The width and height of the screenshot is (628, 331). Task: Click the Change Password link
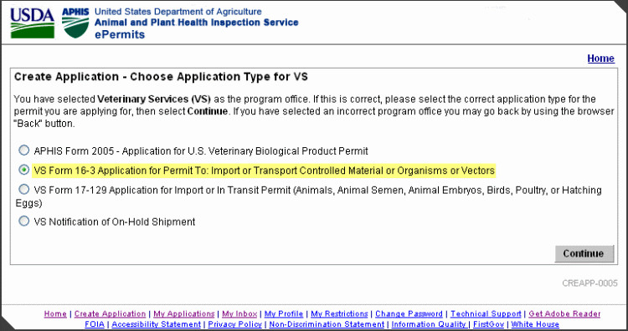point(409,313)
